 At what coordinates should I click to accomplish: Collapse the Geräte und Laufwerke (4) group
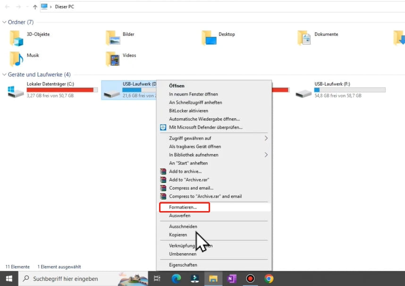4,74
